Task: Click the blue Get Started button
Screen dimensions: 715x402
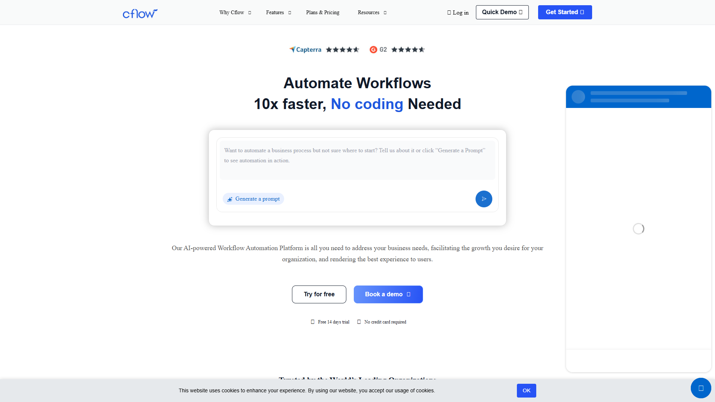Action: coord(565,12)
